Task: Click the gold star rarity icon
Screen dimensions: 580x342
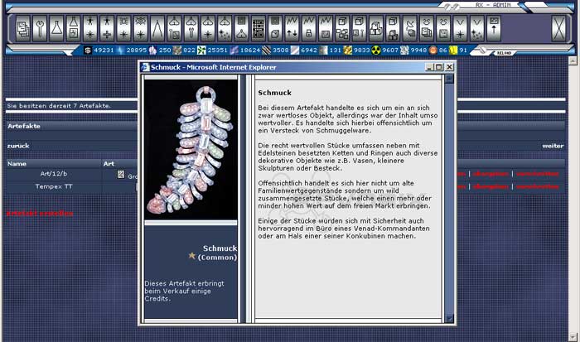Action: tap(192, 256)
